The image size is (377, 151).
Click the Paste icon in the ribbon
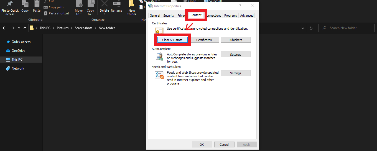(x=37, y=4)
